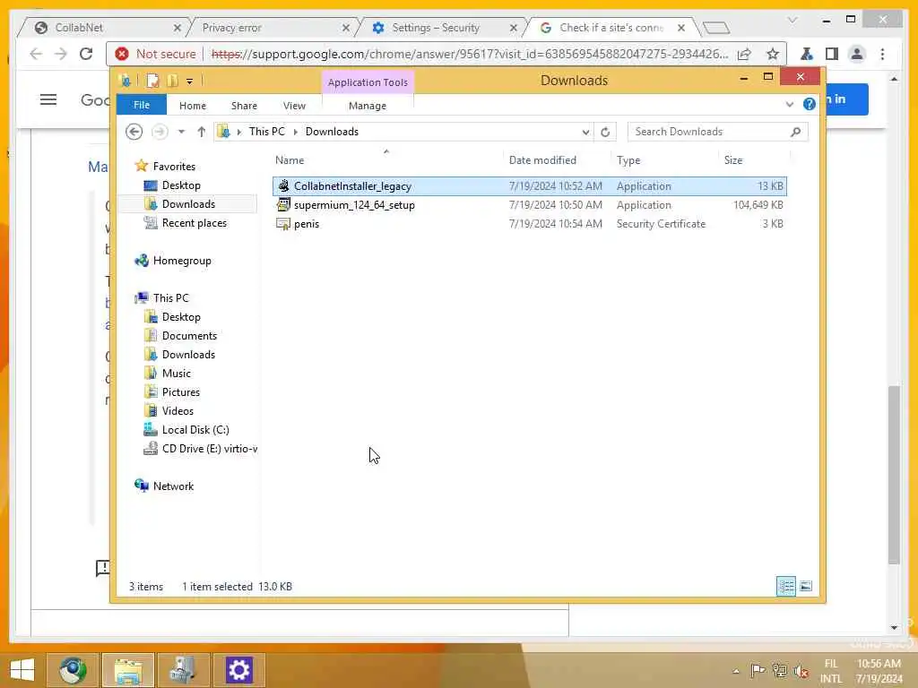Toggle Chrome side panel icon

point(832,54)
